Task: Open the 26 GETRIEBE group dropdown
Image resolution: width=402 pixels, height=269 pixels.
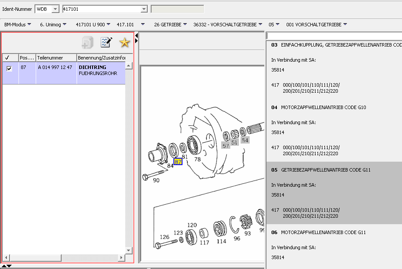Action: pyautogui.click(x=170, y=25)
